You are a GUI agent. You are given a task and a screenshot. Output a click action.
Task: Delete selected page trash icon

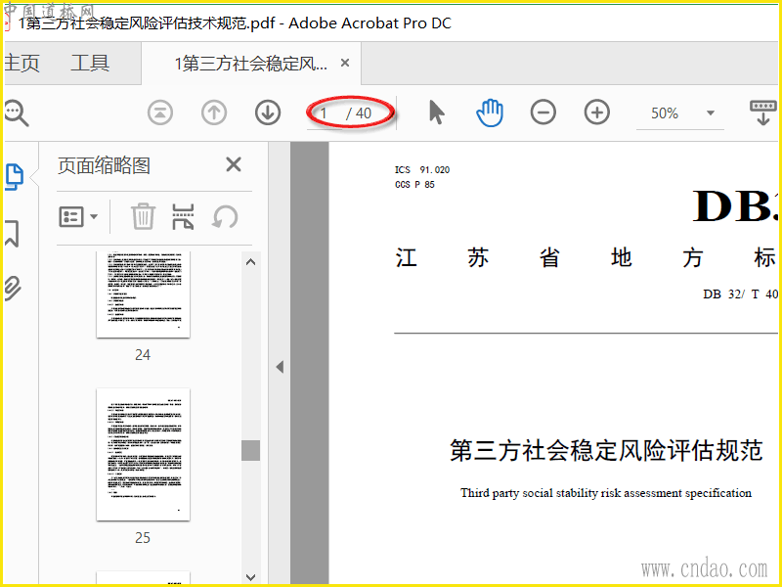[x=143, y=216]
